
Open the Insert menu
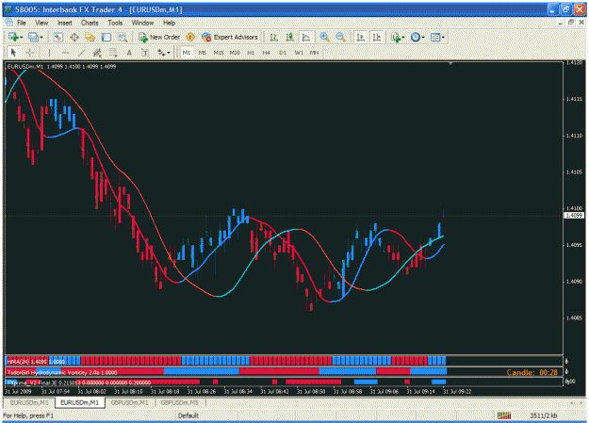tap(65, 23)
